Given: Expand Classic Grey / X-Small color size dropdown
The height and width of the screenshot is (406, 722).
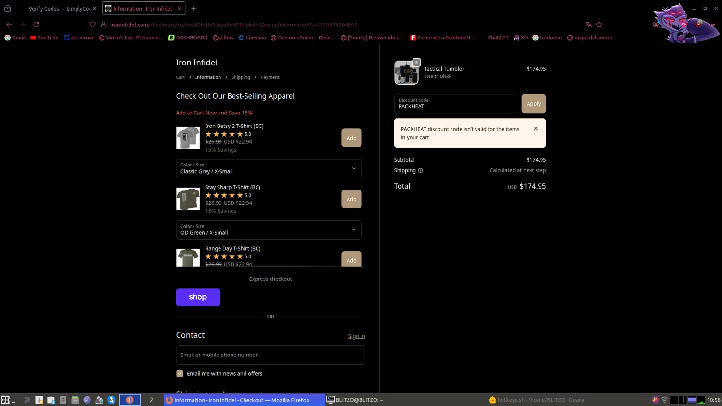Looking at the screenshot, I should tap(269, 168).
